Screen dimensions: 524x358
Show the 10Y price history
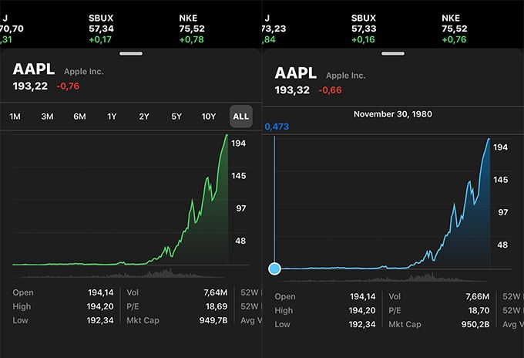(209, 117)
